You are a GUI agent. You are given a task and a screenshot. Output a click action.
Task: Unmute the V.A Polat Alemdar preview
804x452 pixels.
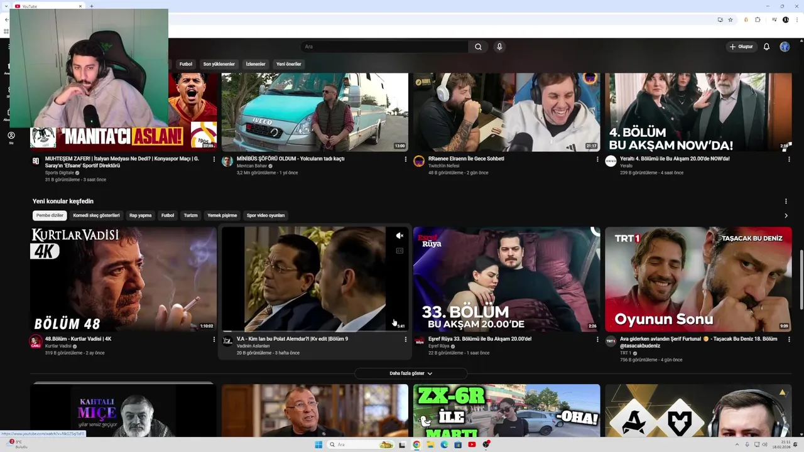tap(399, 236)
